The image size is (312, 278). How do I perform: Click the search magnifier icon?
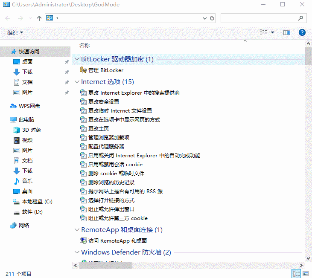pos(300,18)
